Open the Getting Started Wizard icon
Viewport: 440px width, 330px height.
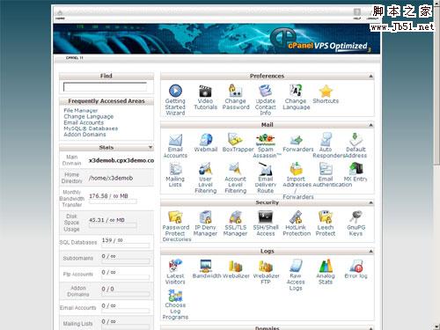(x=175, y=91)
